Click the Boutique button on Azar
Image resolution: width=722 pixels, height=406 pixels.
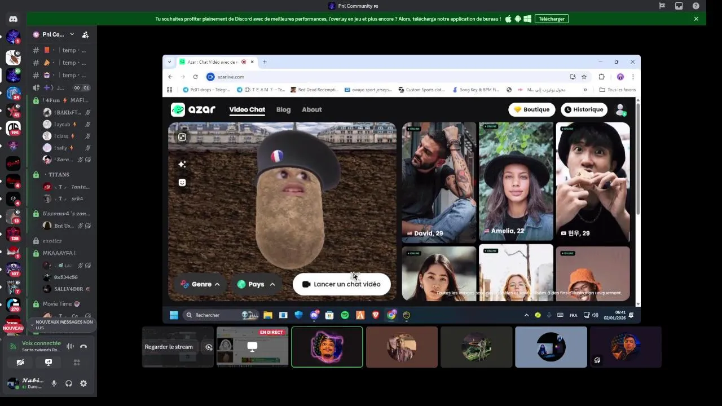coord(531,109)
